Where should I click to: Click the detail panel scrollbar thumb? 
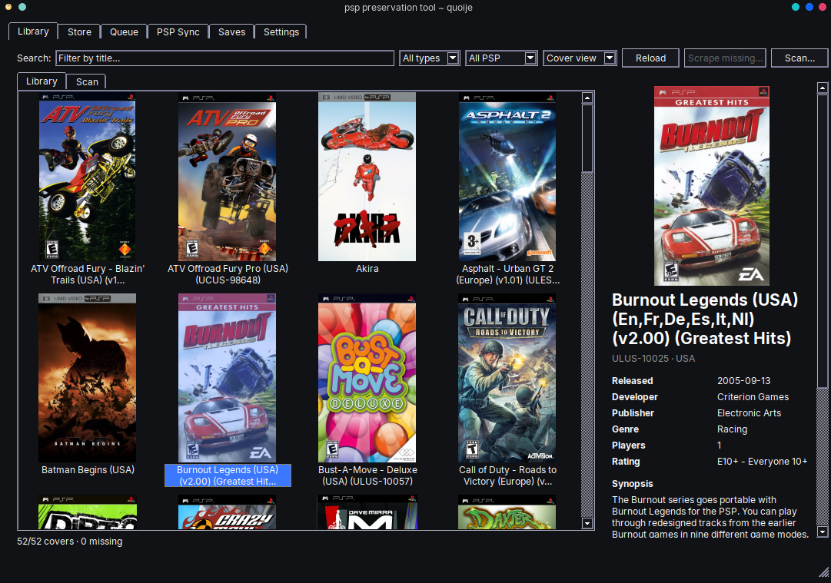822,241
